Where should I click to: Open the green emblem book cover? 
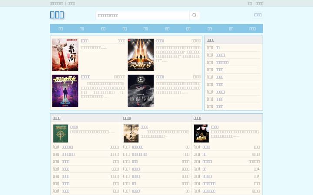[61, 133]
